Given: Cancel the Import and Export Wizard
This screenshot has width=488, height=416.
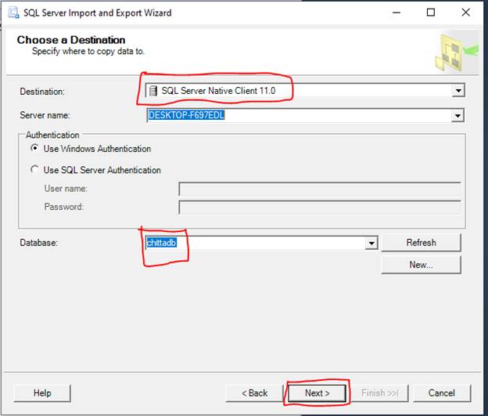Looking at the screenshot, I should click(442, 393).
